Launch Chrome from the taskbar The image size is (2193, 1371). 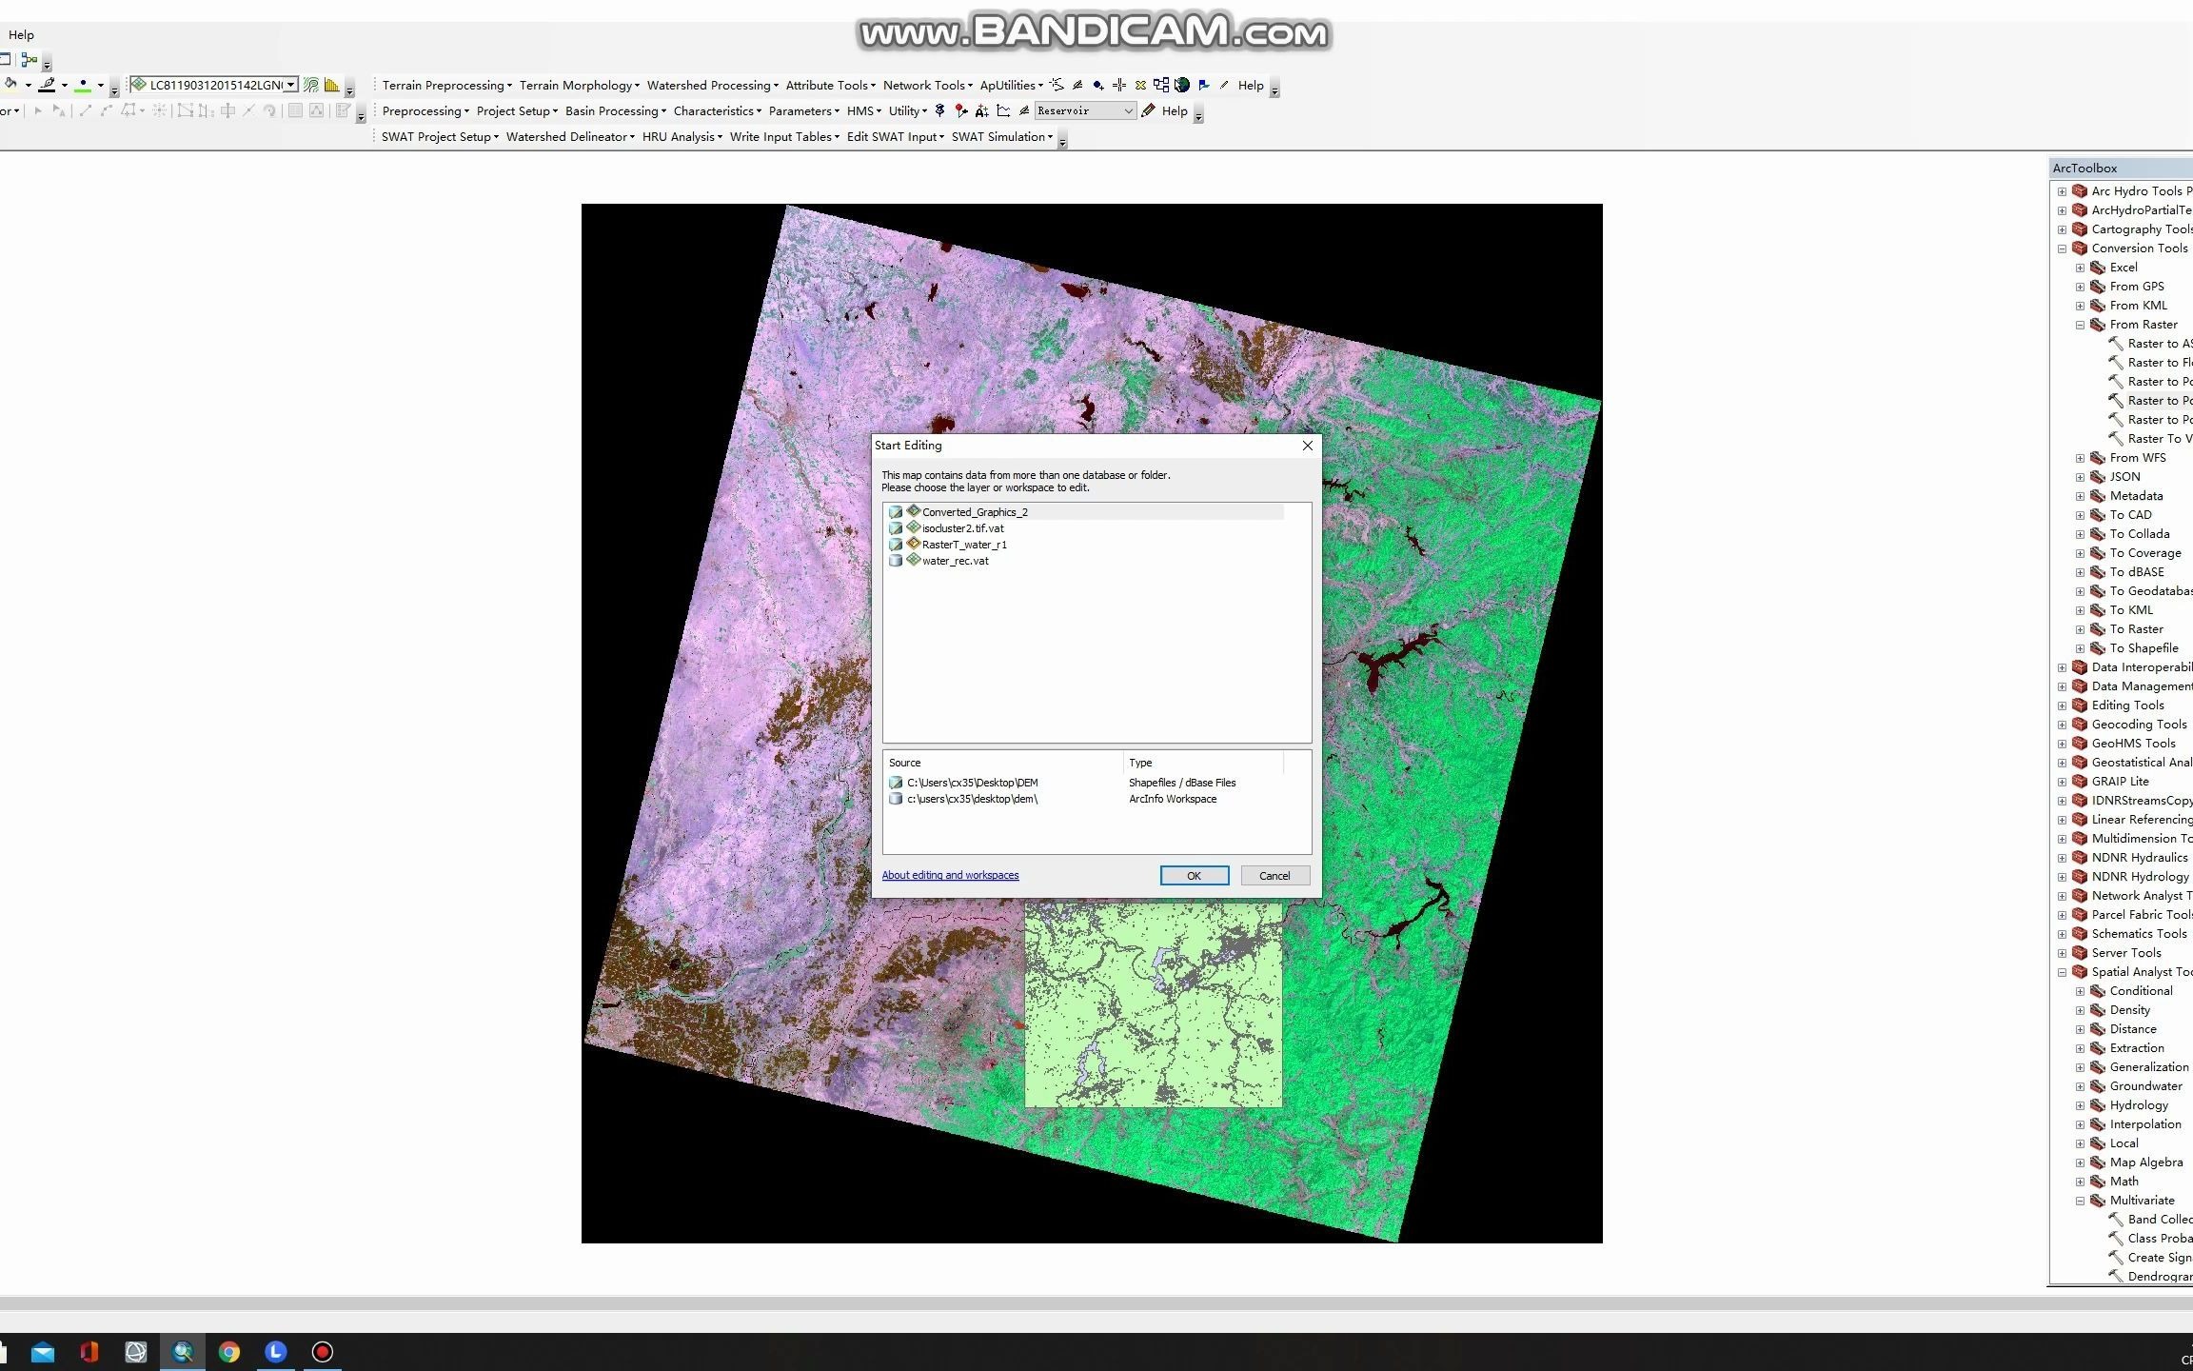tap(228, 1351)
